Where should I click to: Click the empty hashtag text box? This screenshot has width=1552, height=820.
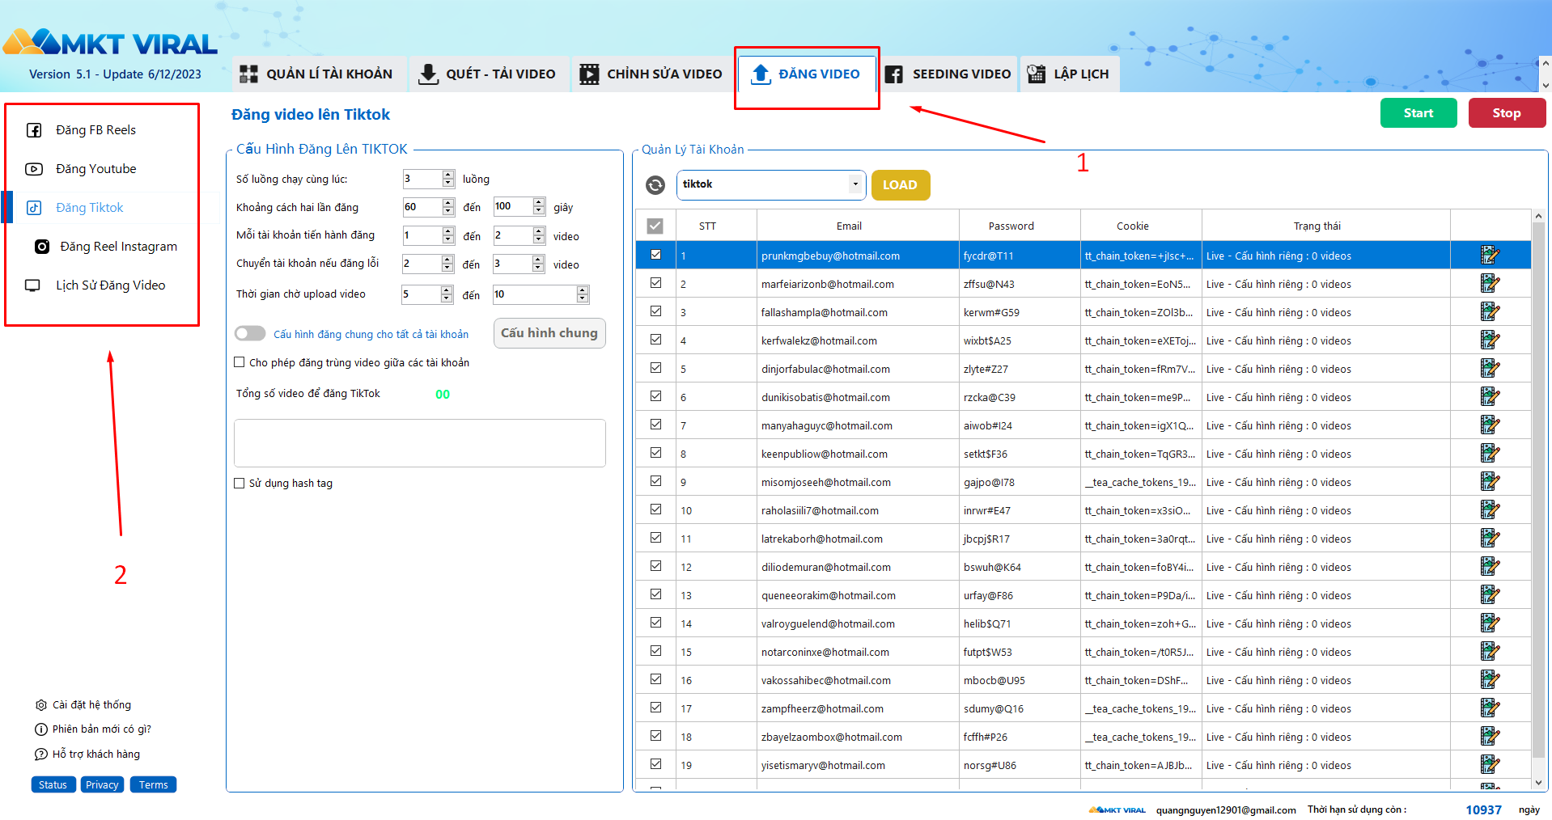tap(420, 443)
